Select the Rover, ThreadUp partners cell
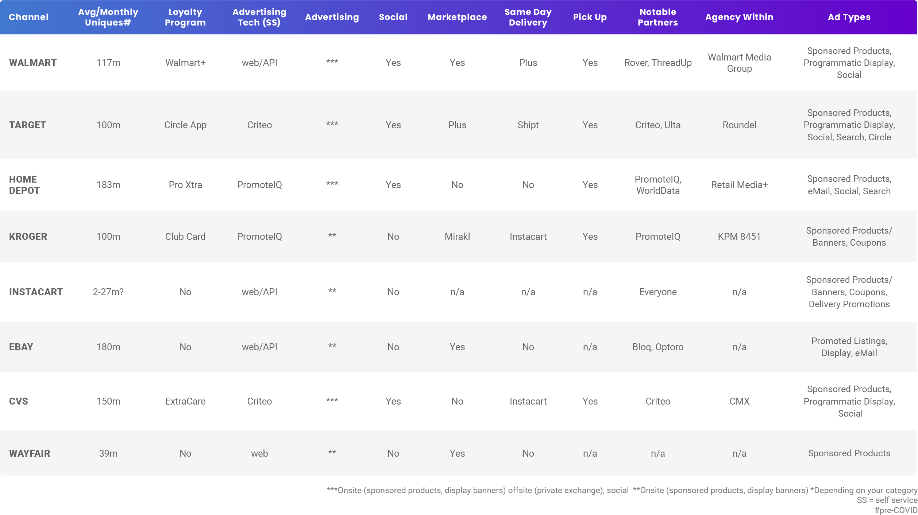Screen dimensions: 918x515 [x=658, y=63]
